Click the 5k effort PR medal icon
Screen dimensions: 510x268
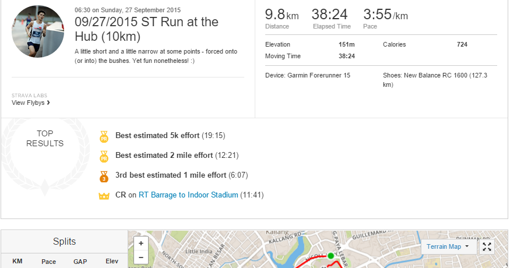[104, 137]
